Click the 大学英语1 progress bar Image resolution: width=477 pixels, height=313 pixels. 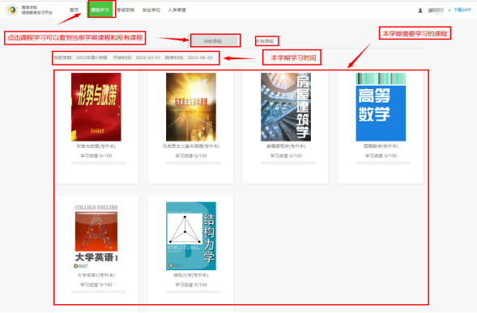[99, 292]
